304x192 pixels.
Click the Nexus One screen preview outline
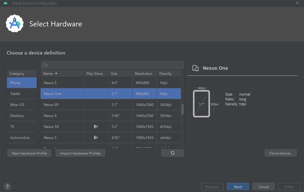[201, 104]
